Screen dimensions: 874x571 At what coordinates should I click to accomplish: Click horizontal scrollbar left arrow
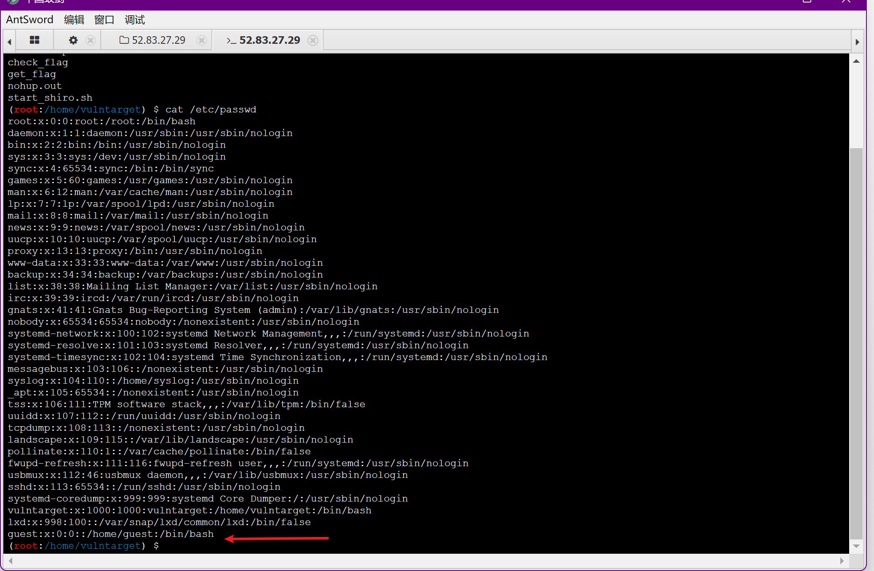coord(11,561)
